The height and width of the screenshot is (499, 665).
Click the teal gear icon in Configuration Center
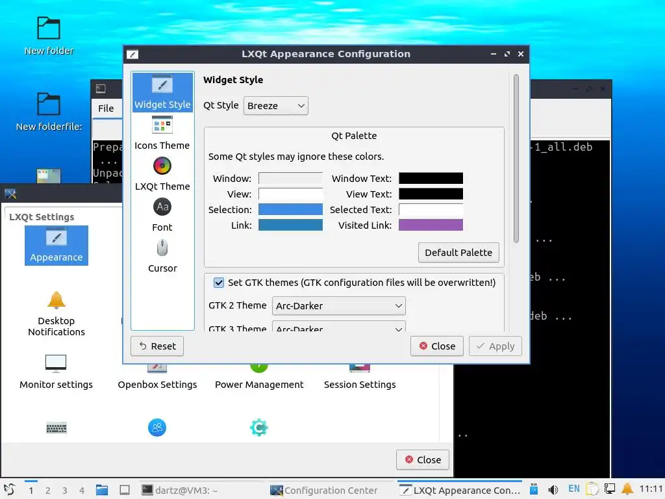tap(258, 428)
